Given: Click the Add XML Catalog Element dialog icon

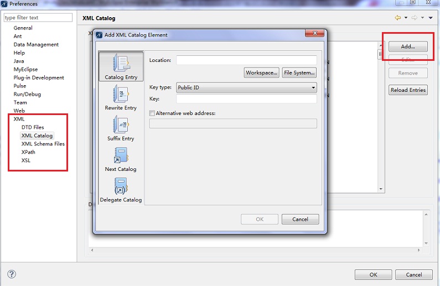Looking at the screenshot, I should click(x=99, y=35).
